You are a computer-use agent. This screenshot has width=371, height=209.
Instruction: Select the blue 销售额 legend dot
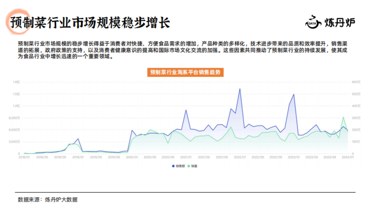click(x=173, y=166)
